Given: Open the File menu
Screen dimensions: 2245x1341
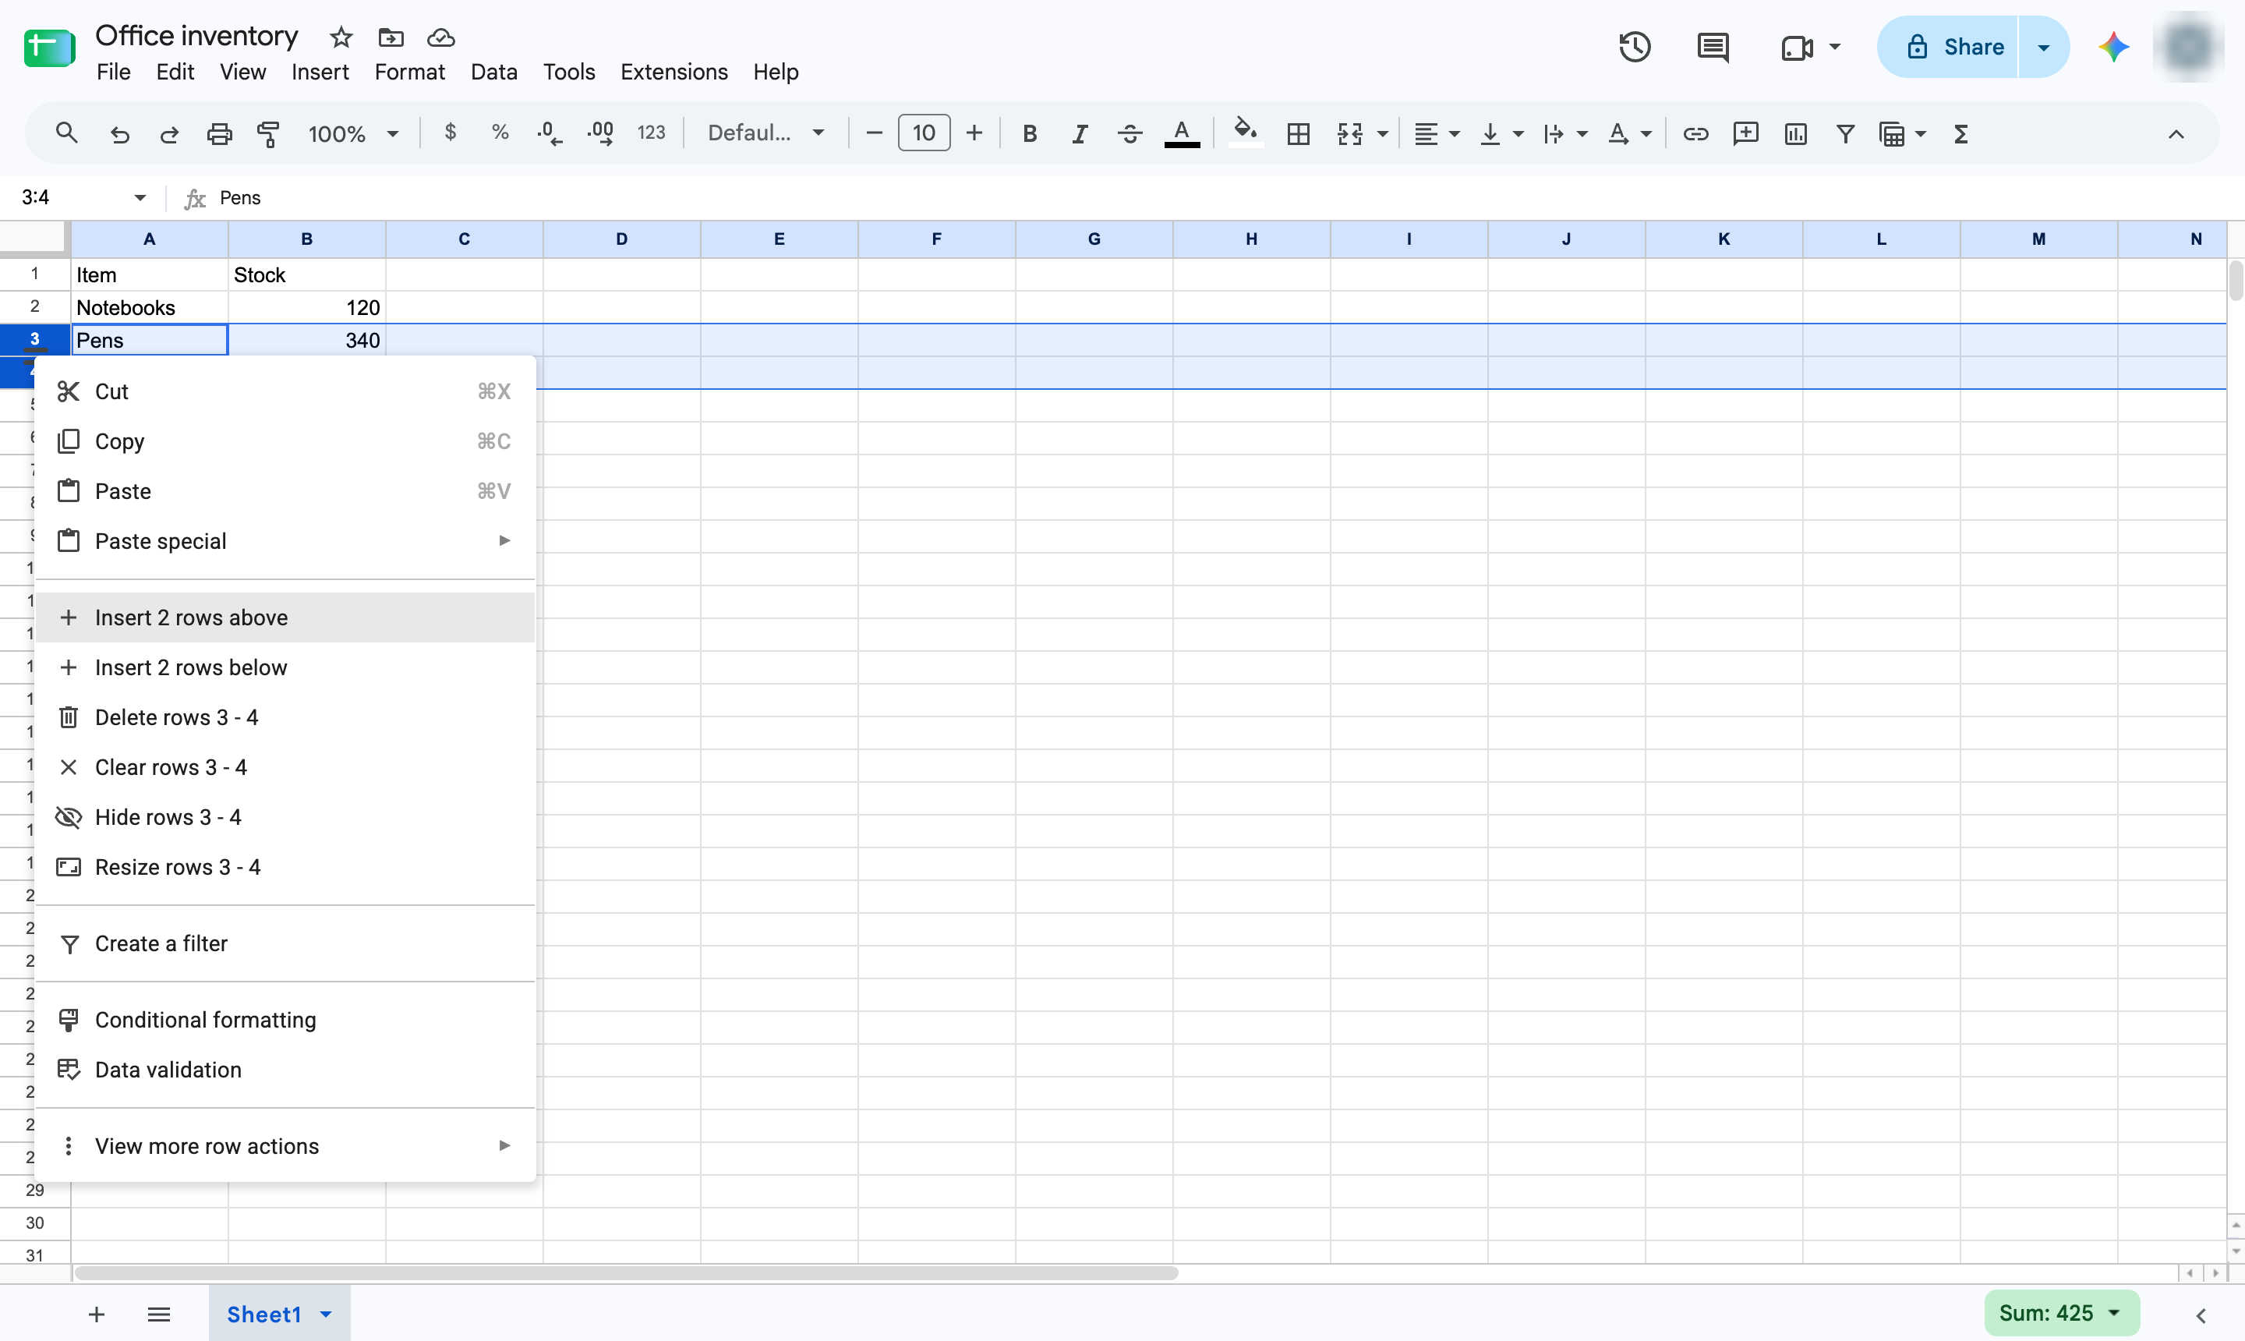Looking at the screenshot, I should 113,72.
